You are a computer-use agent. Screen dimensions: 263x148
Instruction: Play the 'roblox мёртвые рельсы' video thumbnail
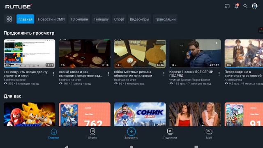pos(140,54)
